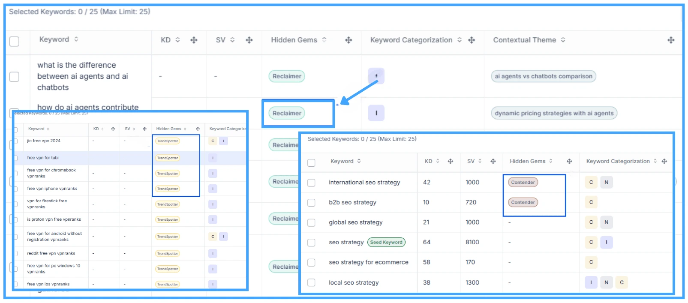Sort by Keyword in the SEO strategy table
This screenshot has width=688, height=303.
pyautogui.click(x=359, y=161)
